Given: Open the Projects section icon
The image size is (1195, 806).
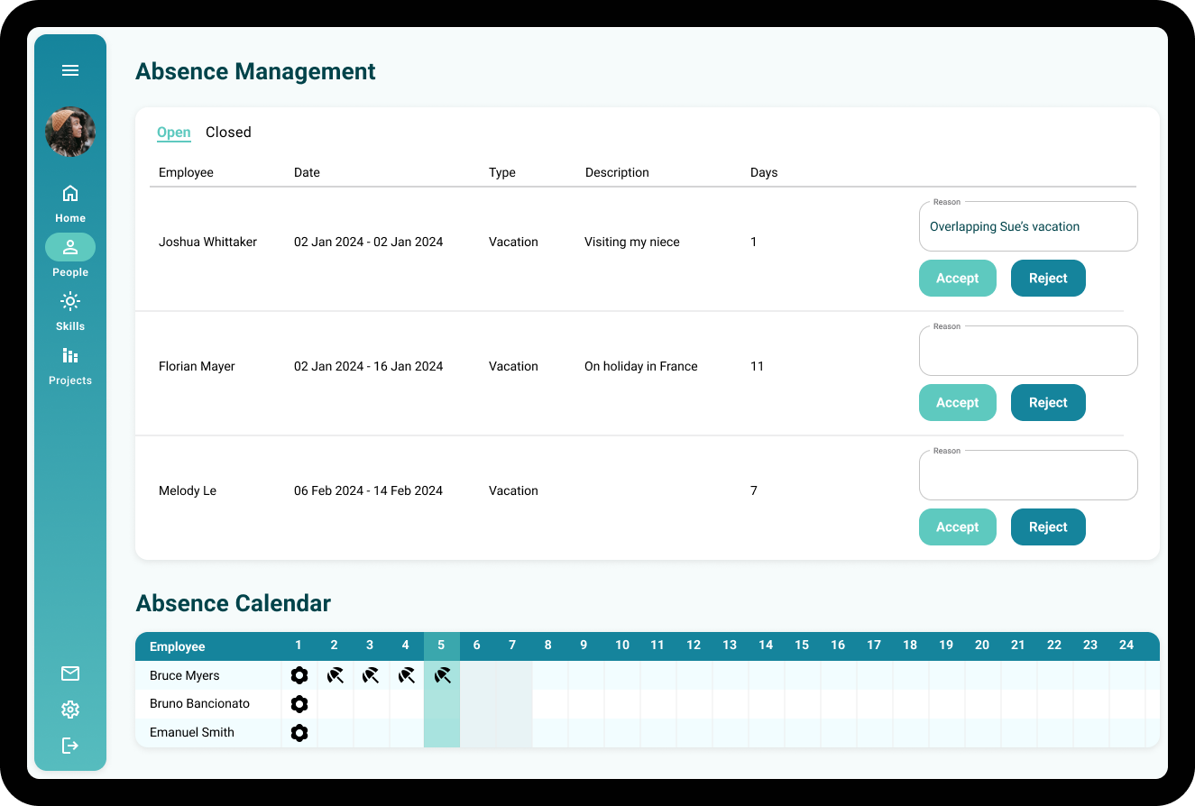Looking at the screenshot, I should [70, 355].
